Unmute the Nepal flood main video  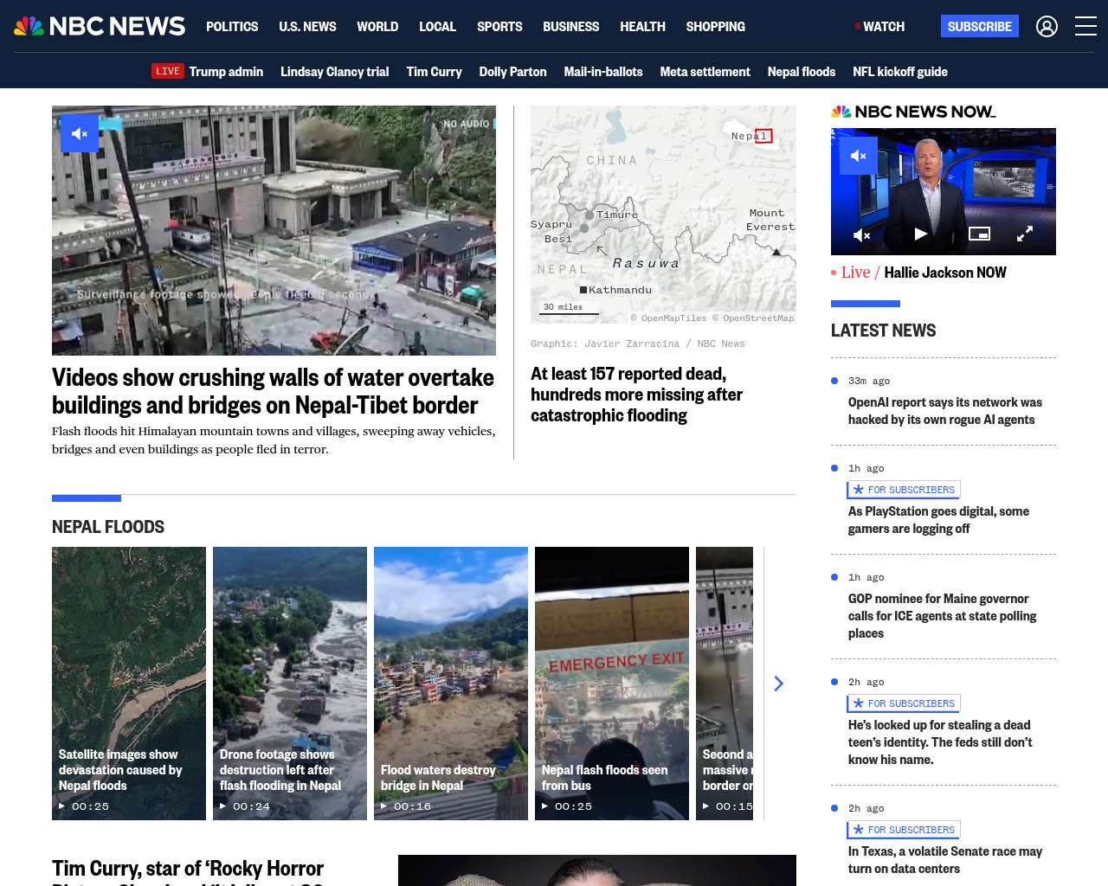tap(80, 133)
